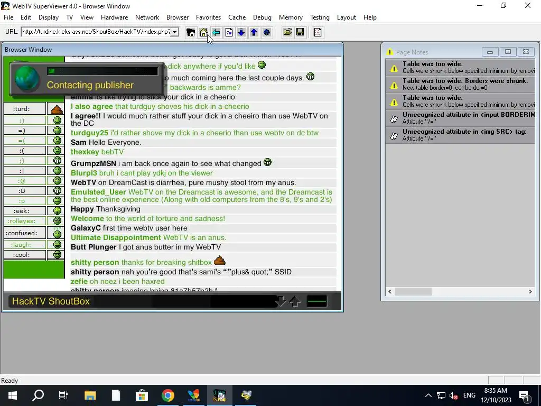The width and height of the screenshot is (541, 406).
Task: Click the blue globe toolbar icon
Action: (x=267, y=32)
